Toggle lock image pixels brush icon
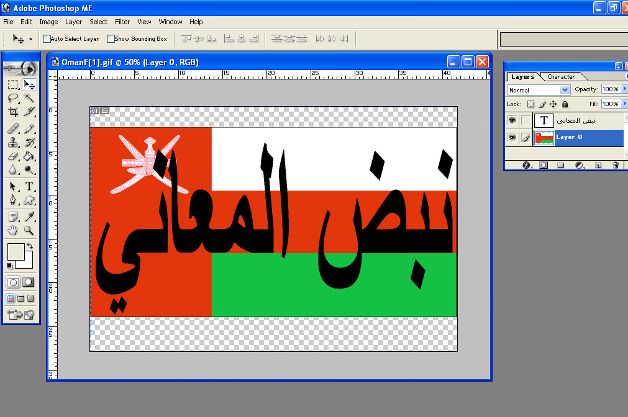 (x=542, y=104)
